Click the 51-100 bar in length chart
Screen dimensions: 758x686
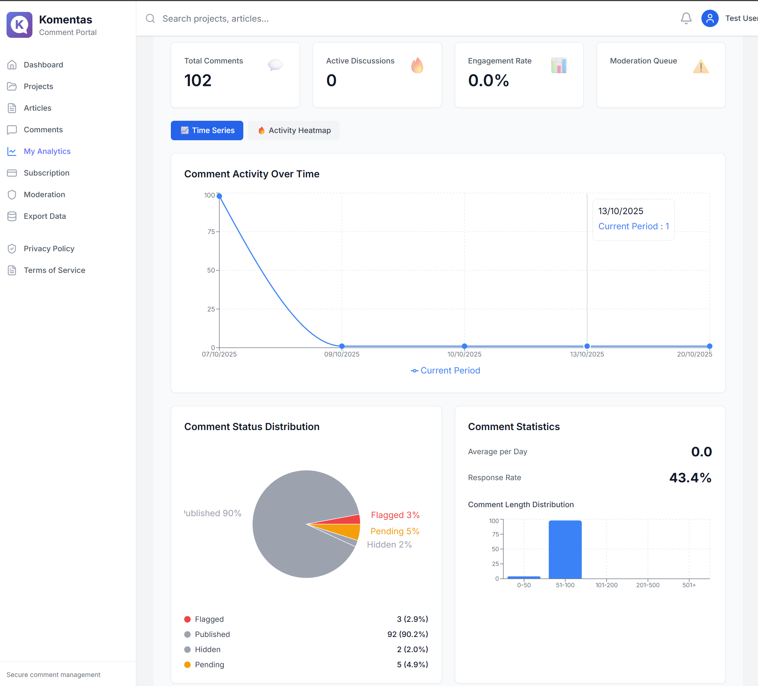coord(565,549)
